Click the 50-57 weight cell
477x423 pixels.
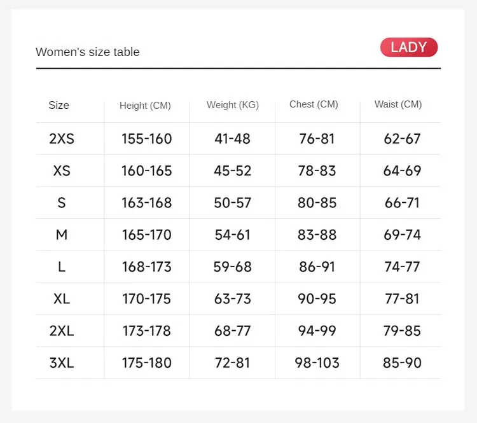233,203
